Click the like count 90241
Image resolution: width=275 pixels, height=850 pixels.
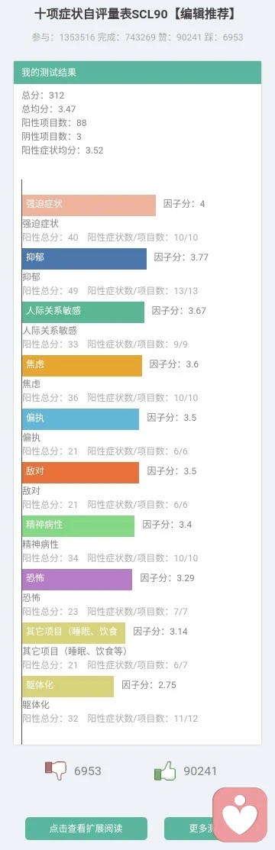coord(200,771)
